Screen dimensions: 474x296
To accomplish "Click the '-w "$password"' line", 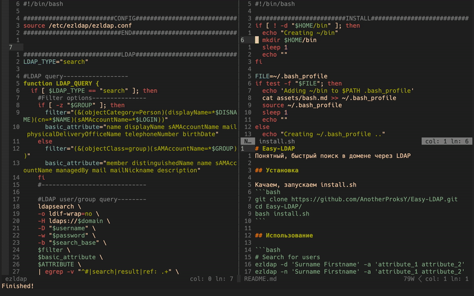I will pos(66,236).
